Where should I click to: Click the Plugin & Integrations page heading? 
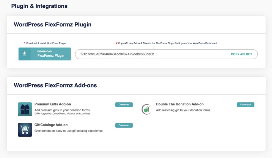click(39, 6)
